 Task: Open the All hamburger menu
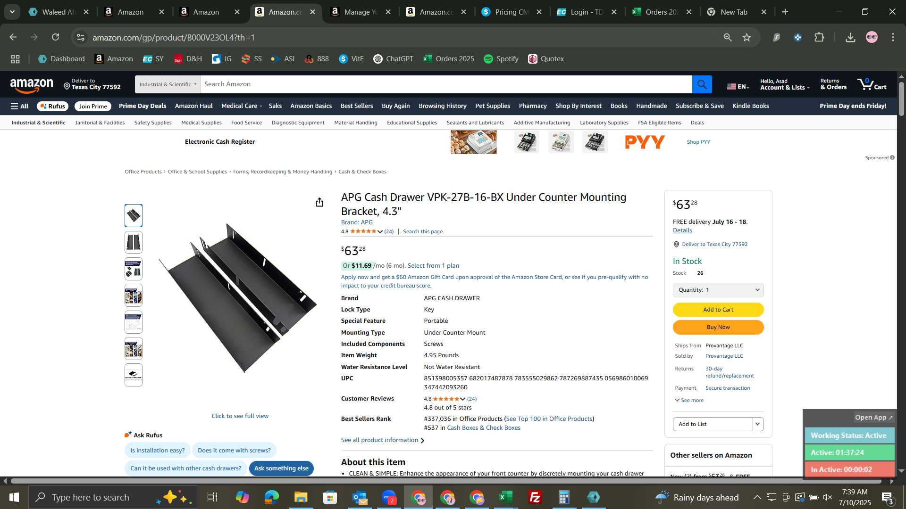click(19, 107)
